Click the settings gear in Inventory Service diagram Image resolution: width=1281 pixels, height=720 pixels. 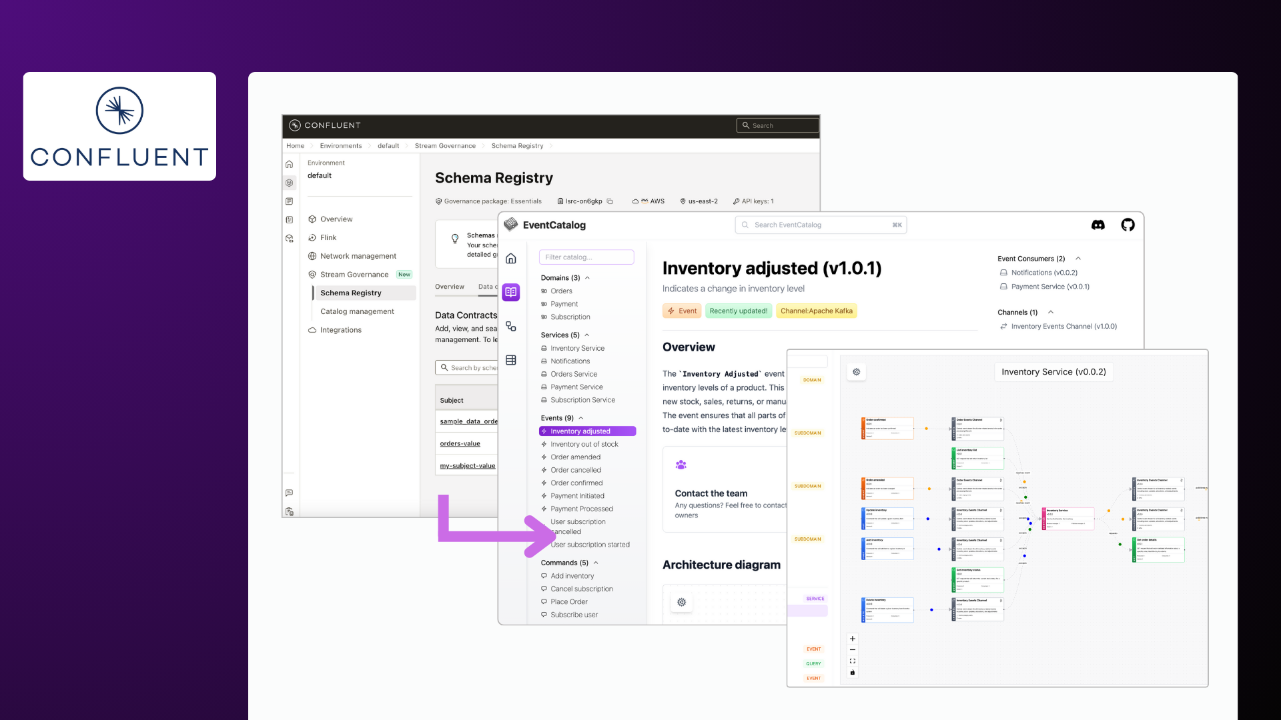[x=857, y=372]
